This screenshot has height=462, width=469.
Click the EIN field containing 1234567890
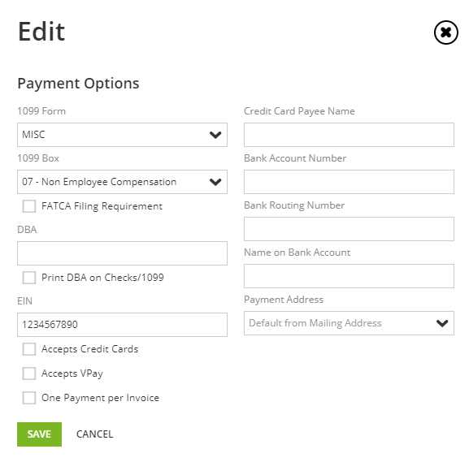(122, 325)
